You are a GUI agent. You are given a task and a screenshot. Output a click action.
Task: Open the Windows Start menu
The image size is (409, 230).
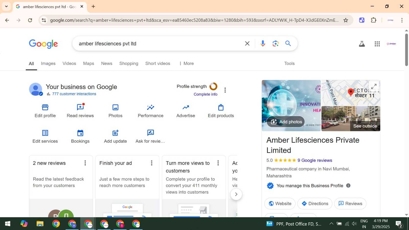click(x=8, y=224)
